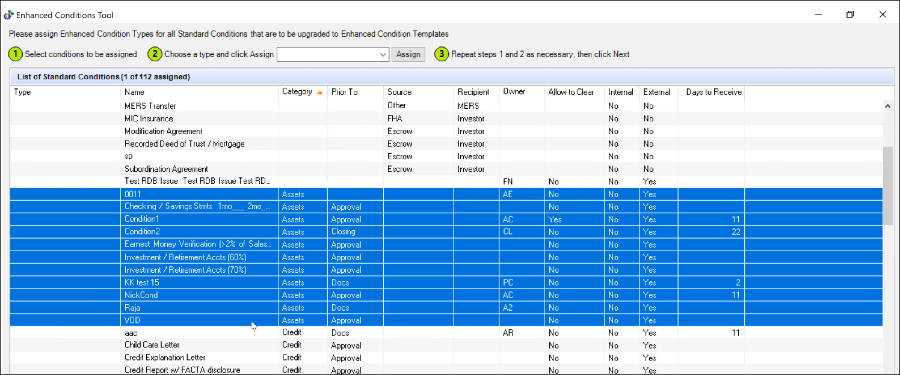Select the VOD condition row
Screen dimensions: 900x375
pos(447,320)
